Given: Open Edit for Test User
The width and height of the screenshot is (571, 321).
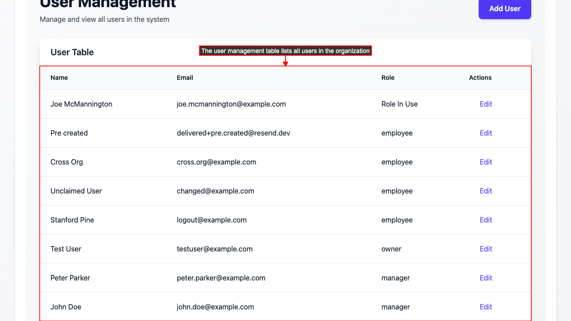Looking at the screenshot, I should (x=486, y=249).
